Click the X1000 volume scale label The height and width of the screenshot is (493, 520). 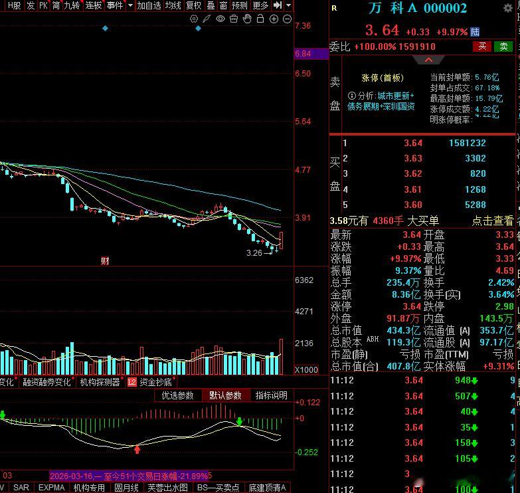[x=306, y=369]
